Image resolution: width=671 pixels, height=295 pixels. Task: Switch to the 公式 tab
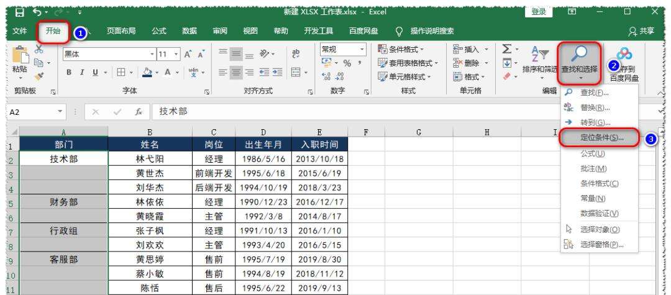[x=159, y=31]
